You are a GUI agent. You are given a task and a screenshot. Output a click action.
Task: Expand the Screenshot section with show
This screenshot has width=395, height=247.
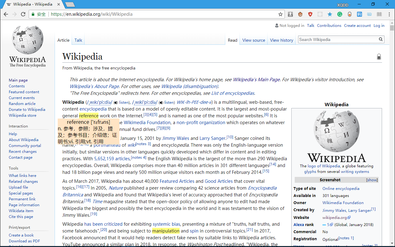(372, 180)
